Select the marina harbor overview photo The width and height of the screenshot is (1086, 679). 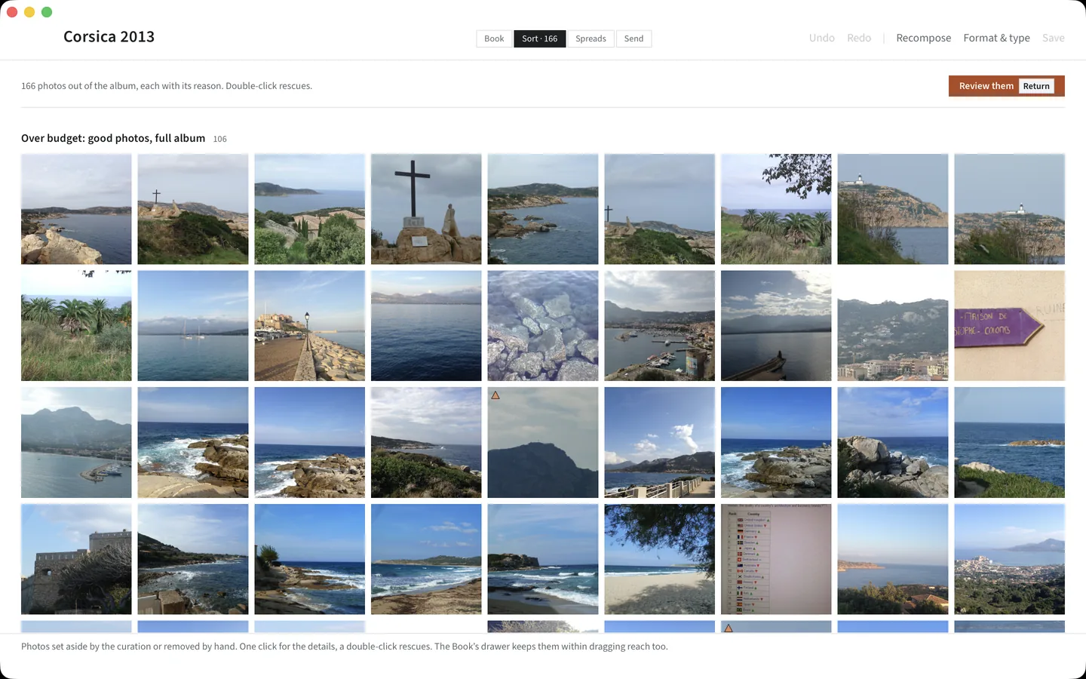659,326
